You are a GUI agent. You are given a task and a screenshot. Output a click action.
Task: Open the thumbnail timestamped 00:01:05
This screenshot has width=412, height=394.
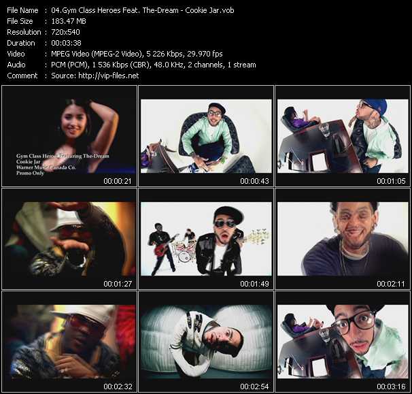(343, 136)
